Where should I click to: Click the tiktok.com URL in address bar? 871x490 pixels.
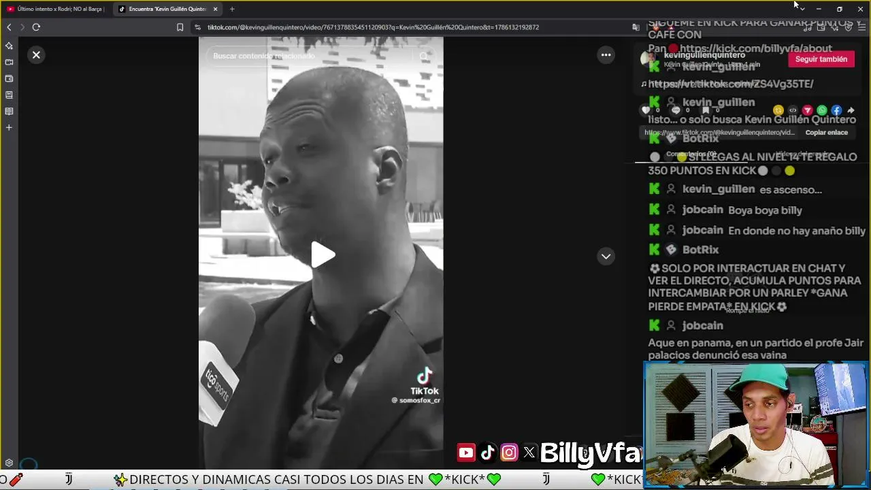pyautogui.click(x=373, y=27)
